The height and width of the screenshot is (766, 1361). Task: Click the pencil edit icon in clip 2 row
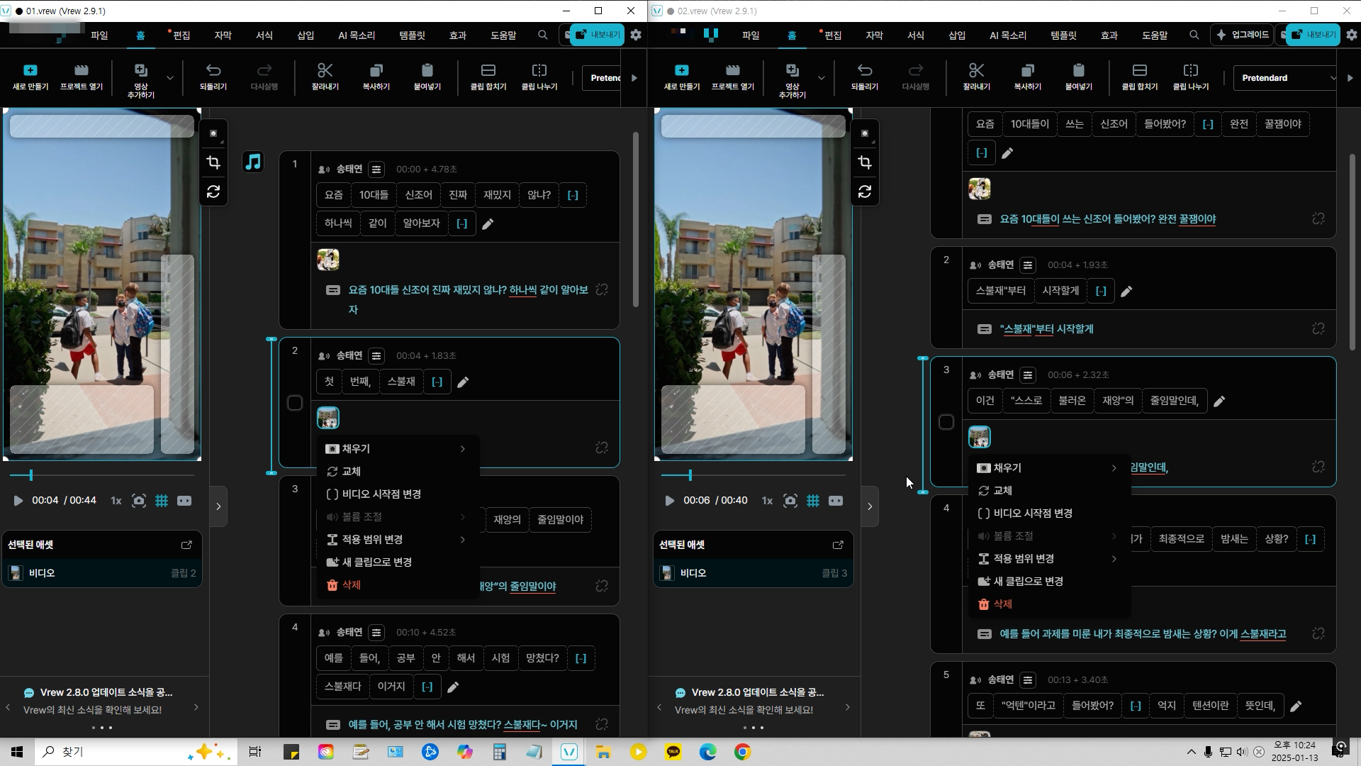463,382
